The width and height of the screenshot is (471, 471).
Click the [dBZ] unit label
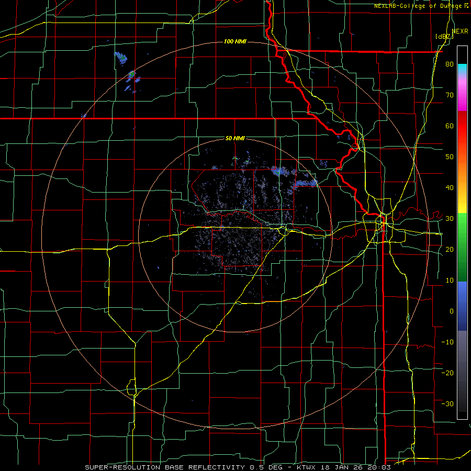tap(444, 36)
